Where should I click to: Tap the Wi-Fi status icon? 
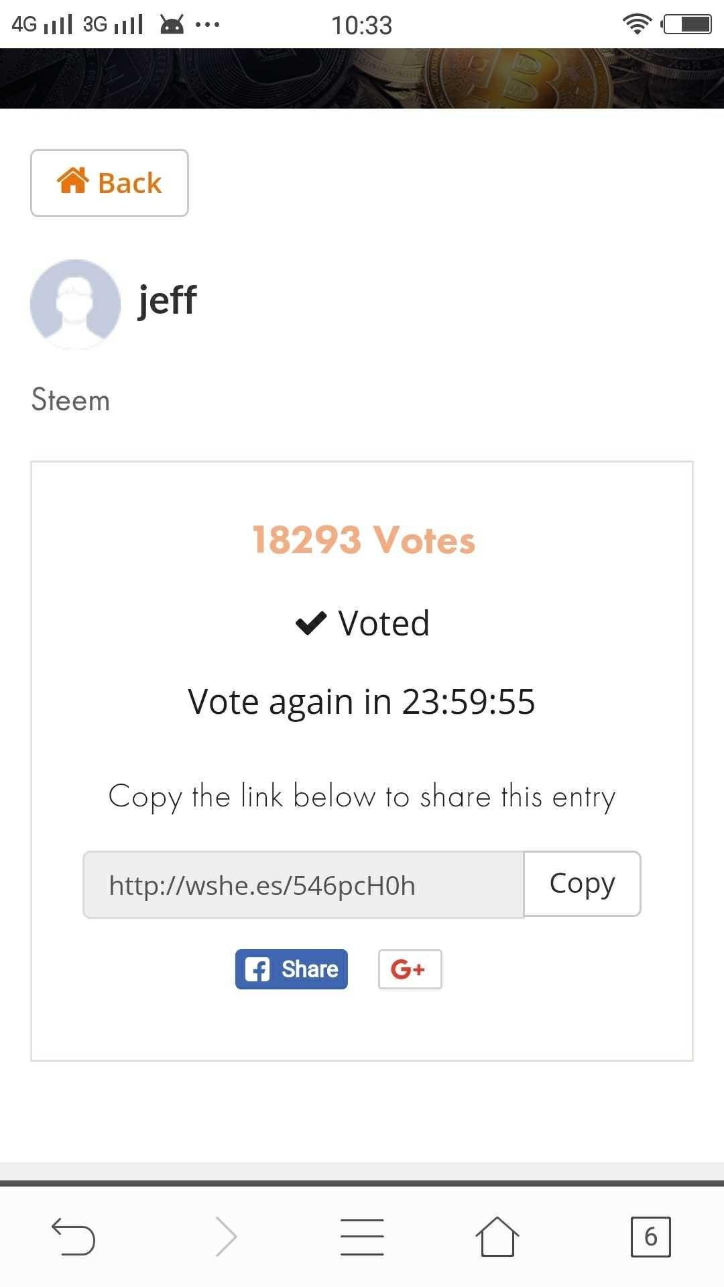click(x=637, y=24)
